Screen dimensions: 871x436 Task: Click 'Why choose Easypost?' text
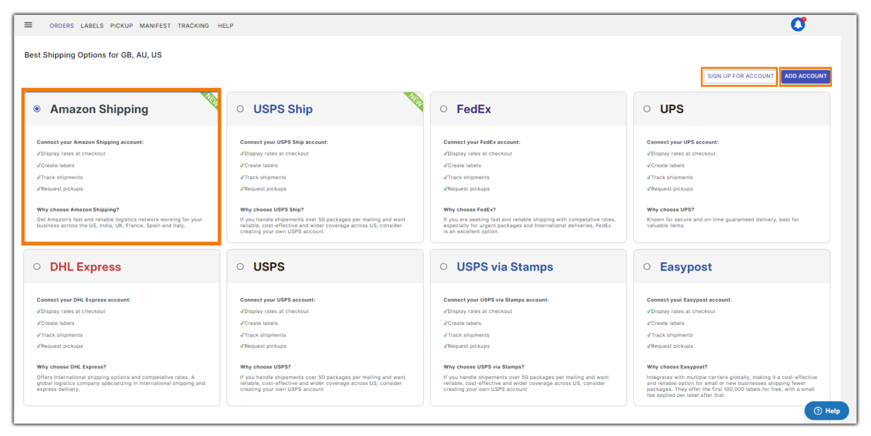[x=677, y=367]
